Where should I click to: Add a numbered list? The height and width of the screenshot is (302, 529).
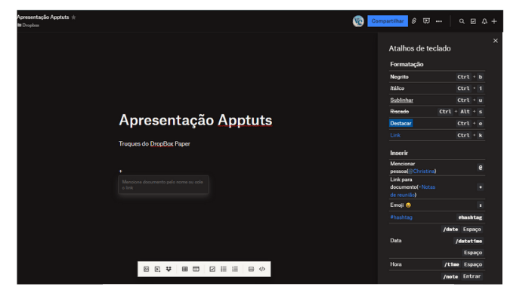[235, 269]
